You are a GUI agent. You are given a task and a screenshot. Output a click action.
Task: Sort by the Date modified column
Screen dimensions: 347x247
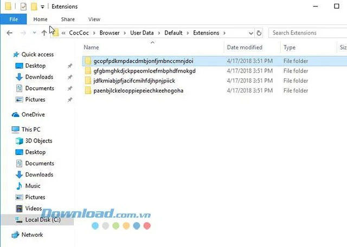(245, 47)
